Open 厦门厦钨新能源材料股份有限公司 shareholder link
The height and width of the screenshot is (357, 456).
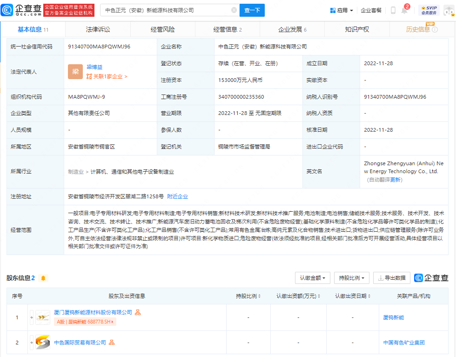(93, 312)
